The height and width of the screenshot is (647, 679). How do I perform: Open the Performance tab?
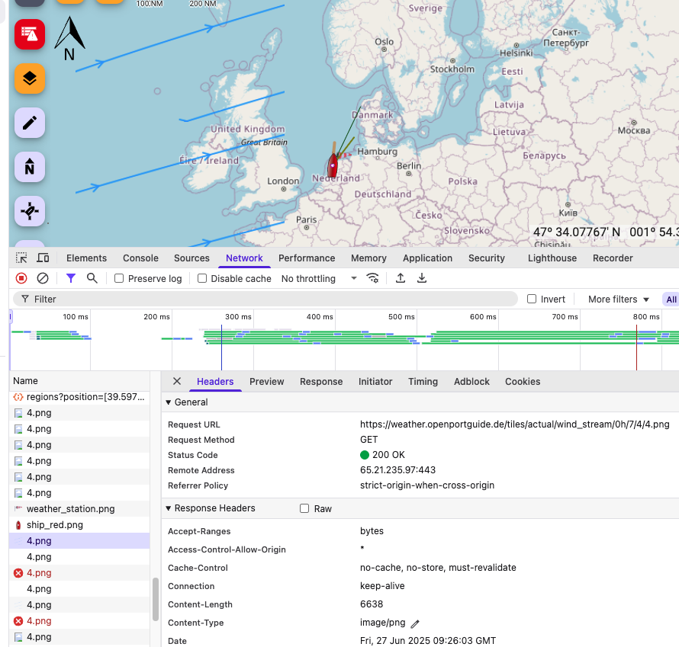tap(307, 258)
